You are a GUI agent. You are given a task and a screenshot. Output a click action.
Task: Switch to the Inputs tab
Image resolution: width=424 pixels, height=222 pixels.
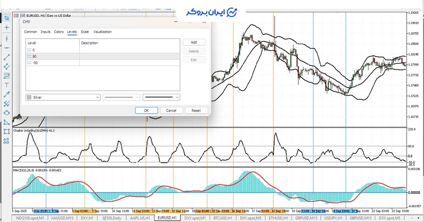point(46,32)
